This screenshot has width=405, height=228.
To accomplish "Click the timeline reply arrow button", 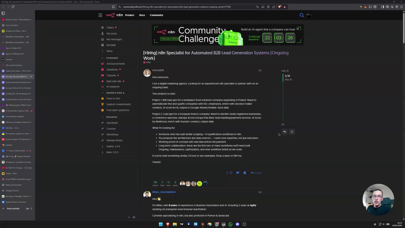I will point(284,132).
